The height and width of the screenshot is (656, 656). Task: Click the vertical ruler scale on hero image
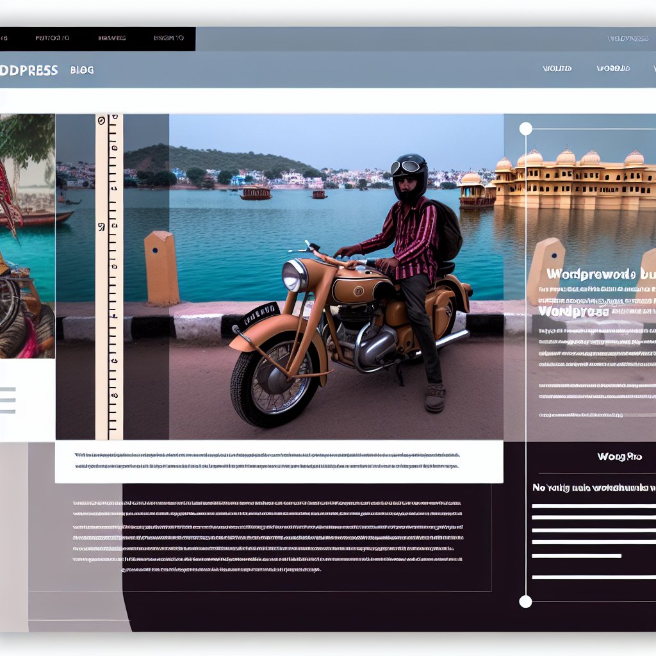coord(109,275)
